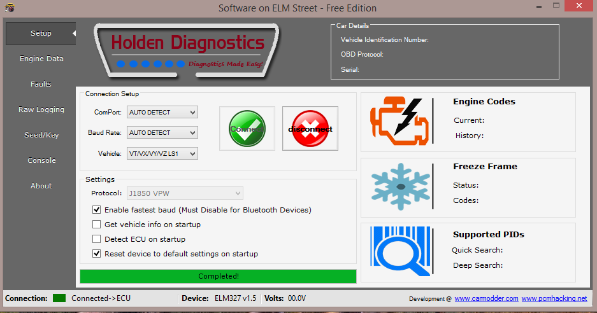The image size is (597, 313).
Task: Open the Seed/Key tab
Action: [41, 135]
